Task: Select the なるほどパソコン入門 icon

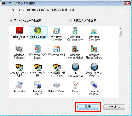Action: click(x=19, y=67)
